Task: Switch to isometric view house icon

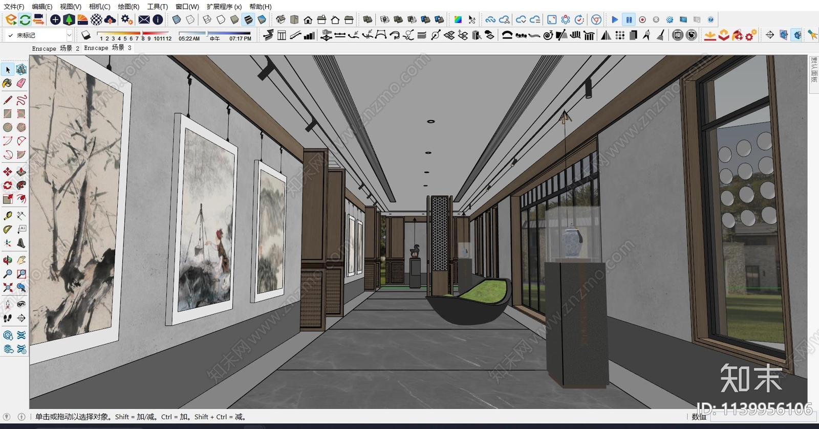Action: point(281,19)
